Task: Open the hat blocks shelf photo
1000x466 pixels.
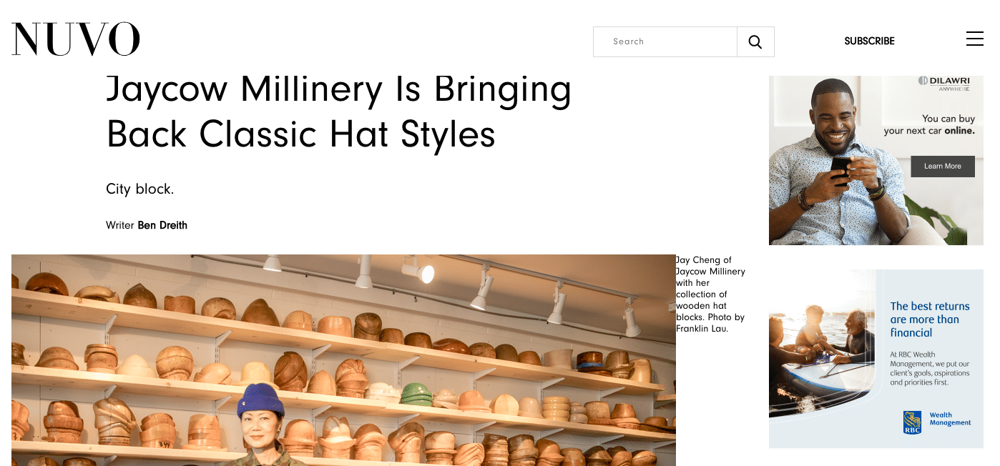Action: click(343, 360)
